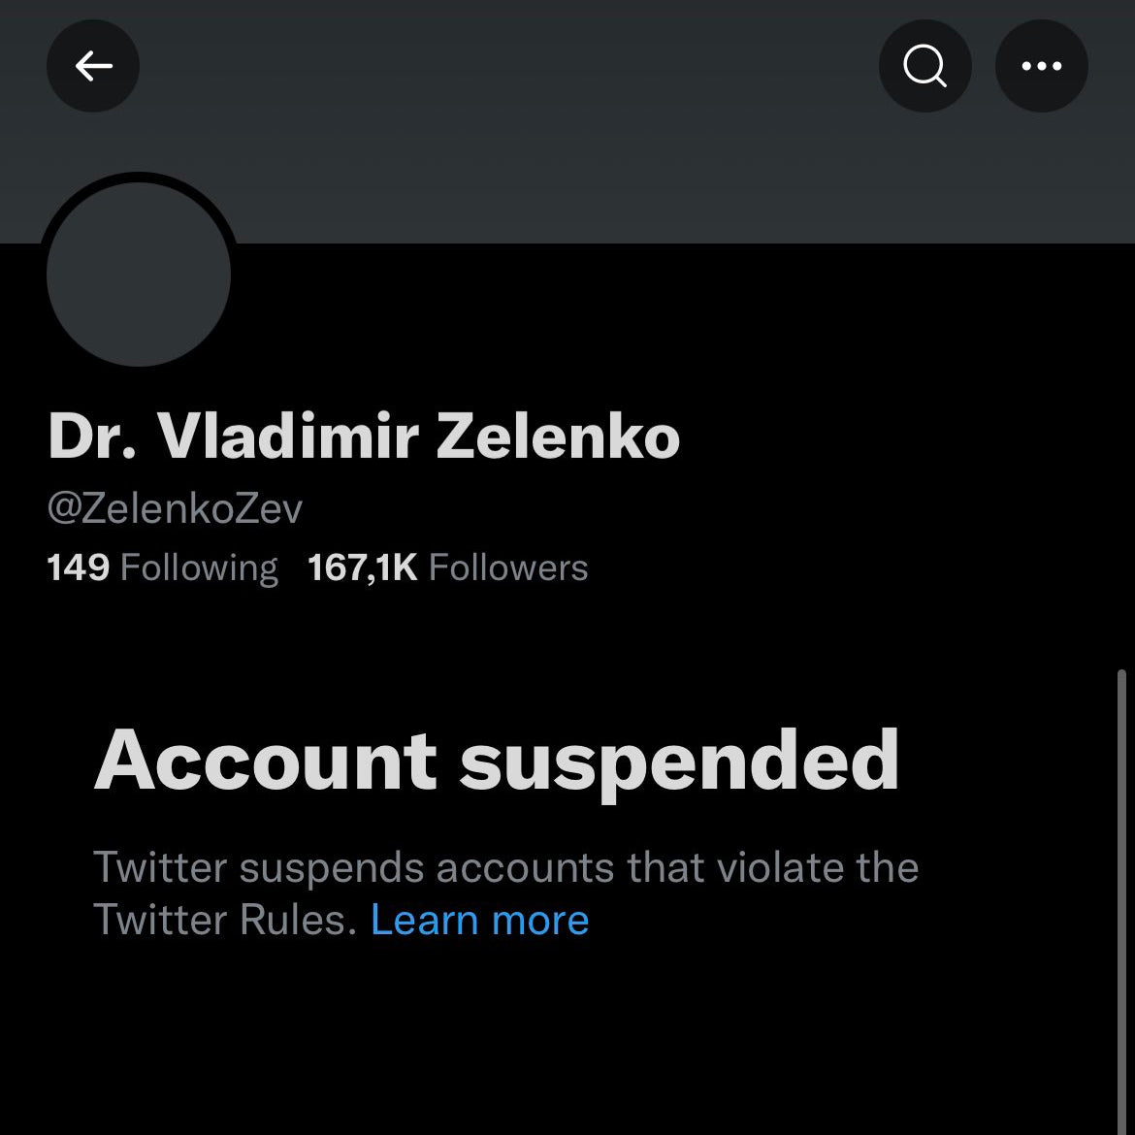
Task: Open the Following list
Action: [x=198, y=567]
